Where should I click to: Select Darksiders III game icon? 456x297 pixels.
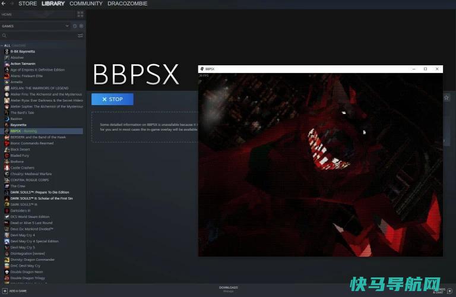(x=7, y=210)
